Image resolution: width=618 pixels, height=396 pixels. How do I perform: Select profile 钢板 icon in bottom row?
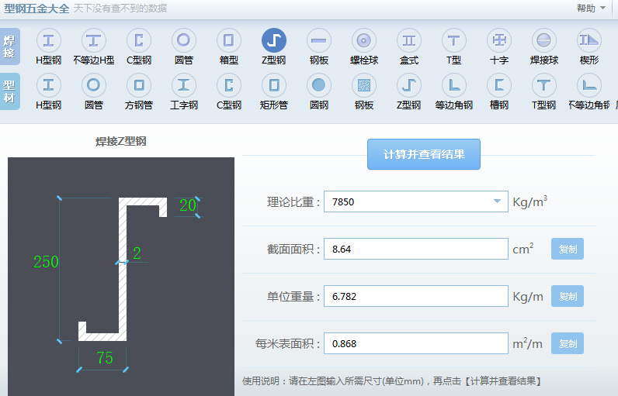coord(364,85)
